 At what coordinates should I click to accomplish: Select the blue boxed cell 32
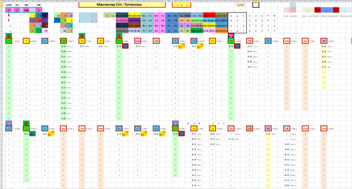click(x=268, y=41)
